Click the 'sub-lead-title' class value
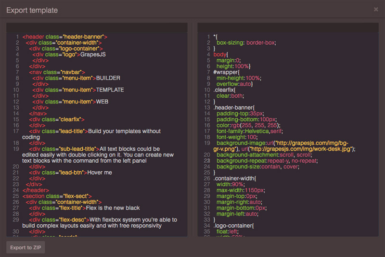This screenshot has height=257, width=385. (78, 149)
